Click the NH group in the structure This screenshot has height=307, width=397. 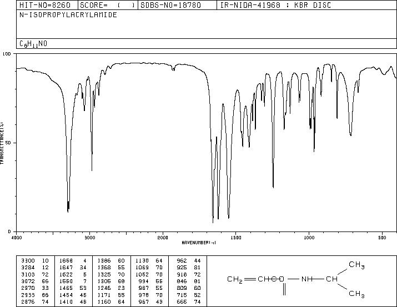pos(306,279)
